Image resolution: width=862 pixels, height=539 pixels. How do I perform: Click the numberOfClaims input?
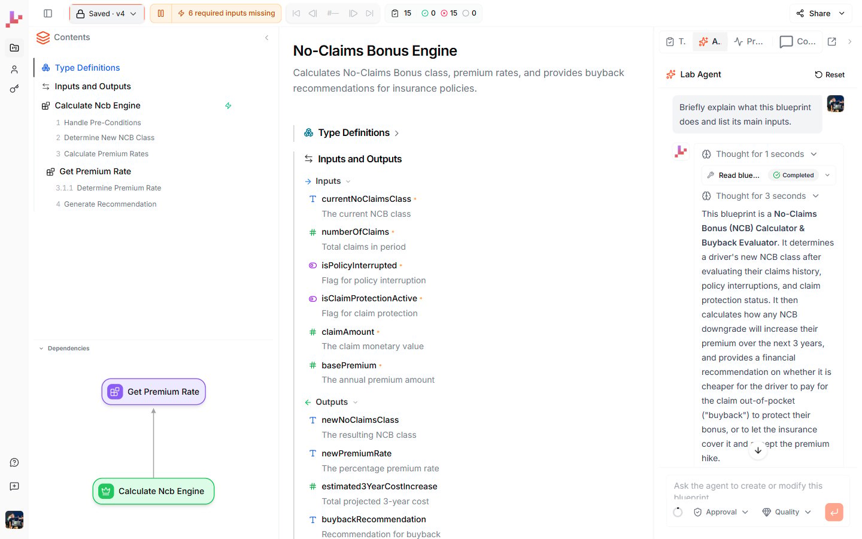tap(356, 232)
